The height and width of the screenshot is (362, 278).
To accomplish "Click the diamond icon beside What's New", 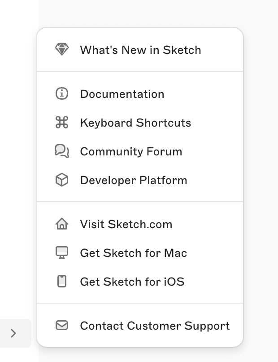I will pyautogui.click(x=62, y=49).
